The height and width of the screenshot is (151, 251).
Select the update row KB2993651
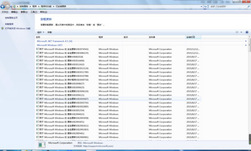tap(118, 122)
